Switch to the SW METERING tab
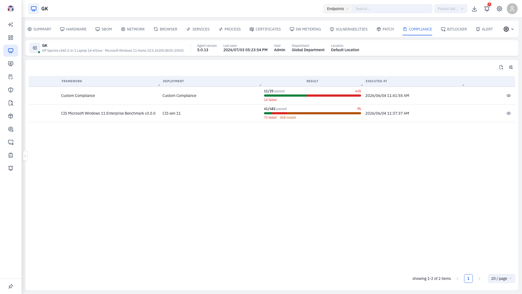The width and height of the screenshot is (522, 294). 305,29
